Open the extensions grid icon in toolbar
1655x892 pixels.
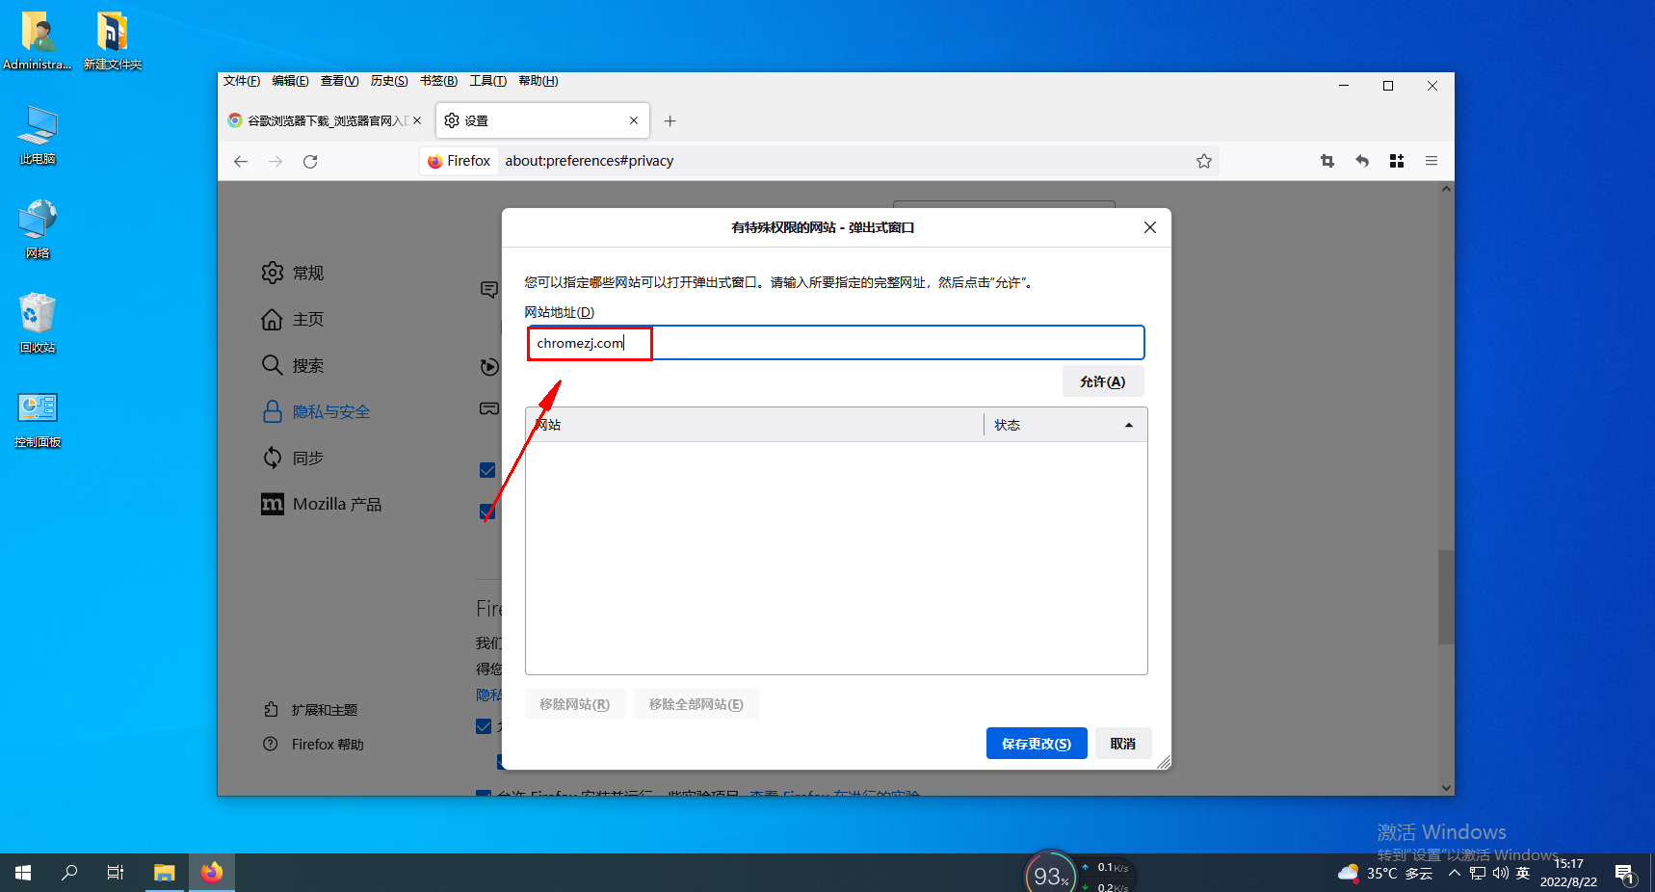1397,161
